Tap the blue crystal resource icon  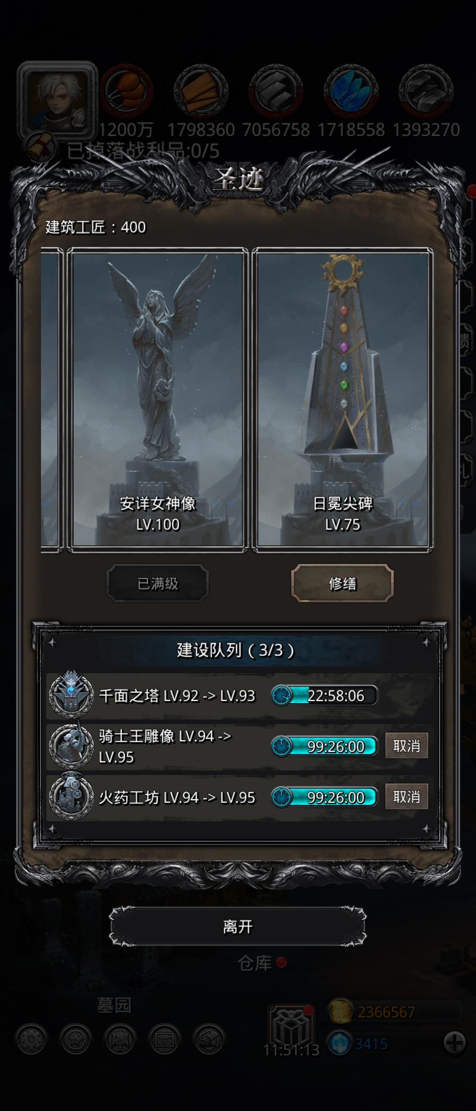[351, 91]
